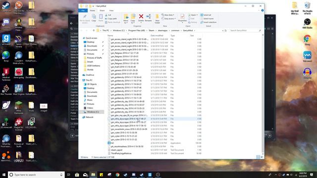Click the Windows Start button
Image resolution: width=317 pixels, height=178 pixels.
click(4, 175)
